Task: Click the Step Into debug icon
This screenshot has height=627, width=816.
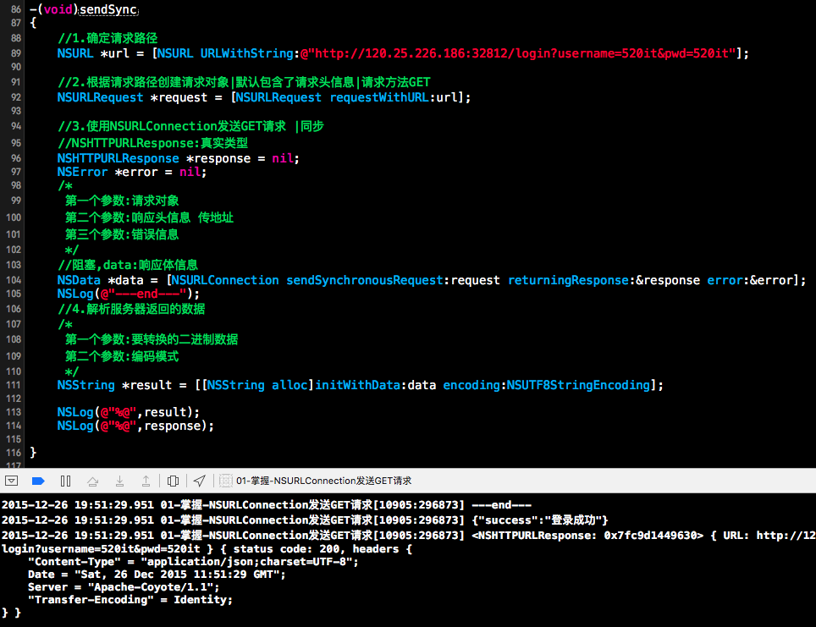Action: [119, 481]
